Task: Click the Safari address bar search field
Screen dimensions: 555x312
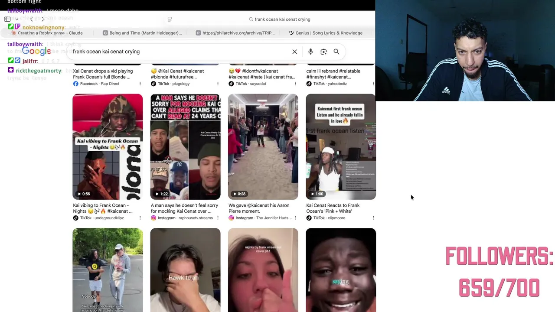Action: pos(279,19)
